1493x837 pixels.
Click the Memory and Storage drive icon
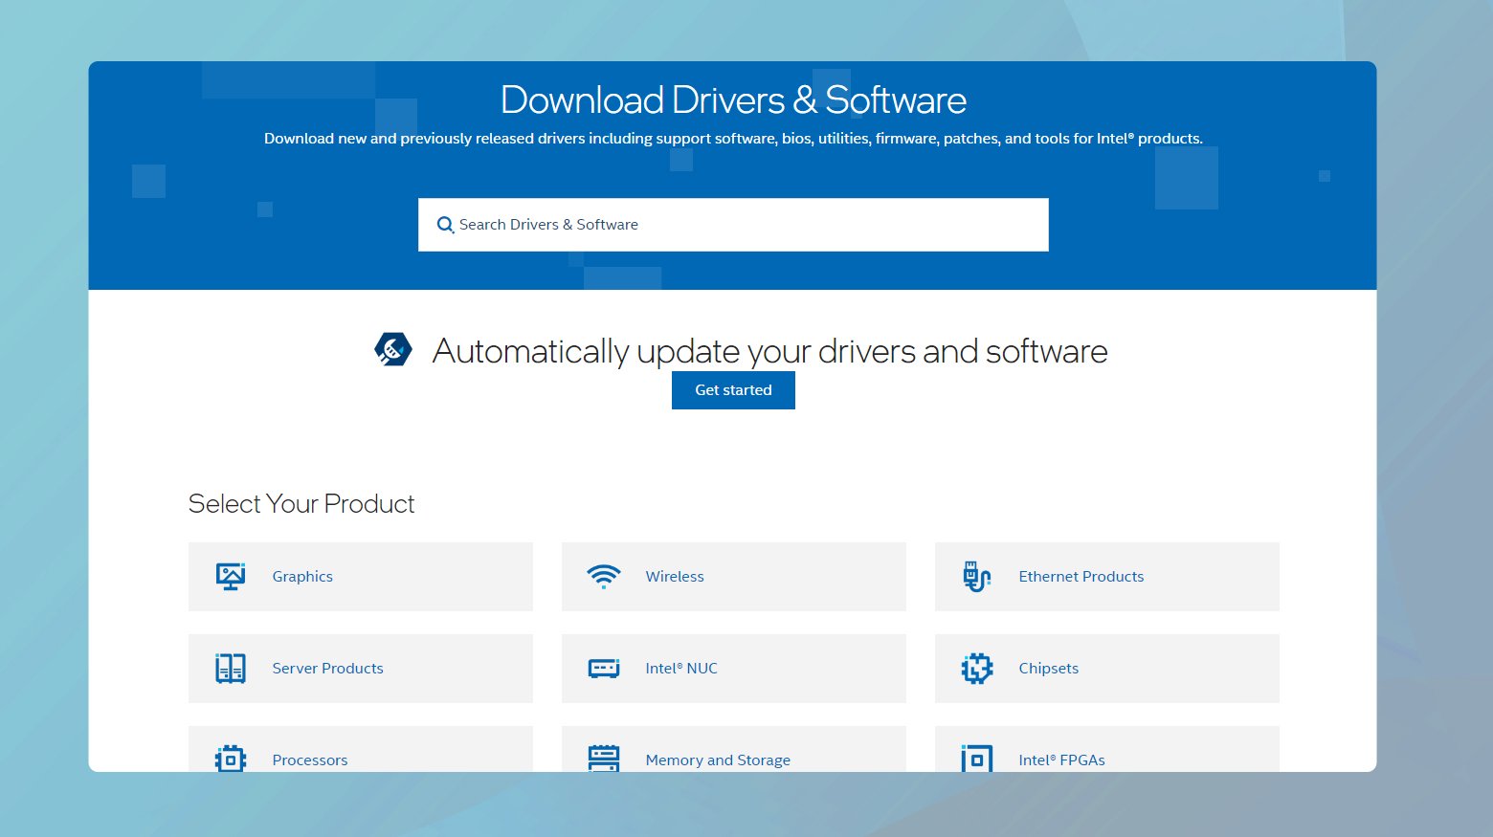click(x=603, y=759)
